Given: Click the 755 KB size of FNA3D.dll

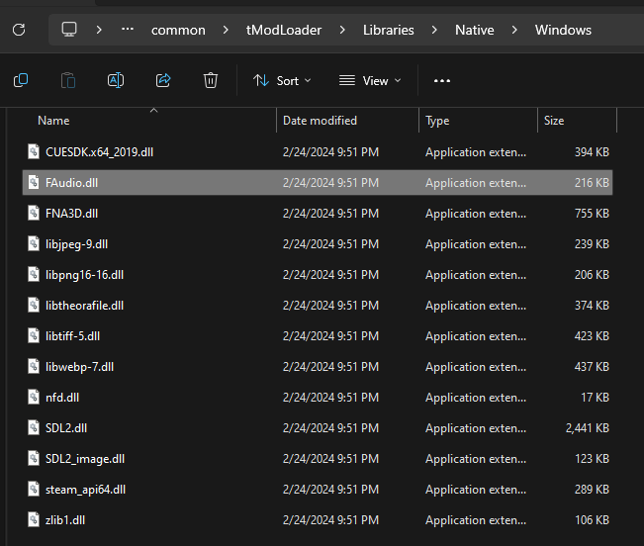Looking at the screenshot, I should (592, 214).
